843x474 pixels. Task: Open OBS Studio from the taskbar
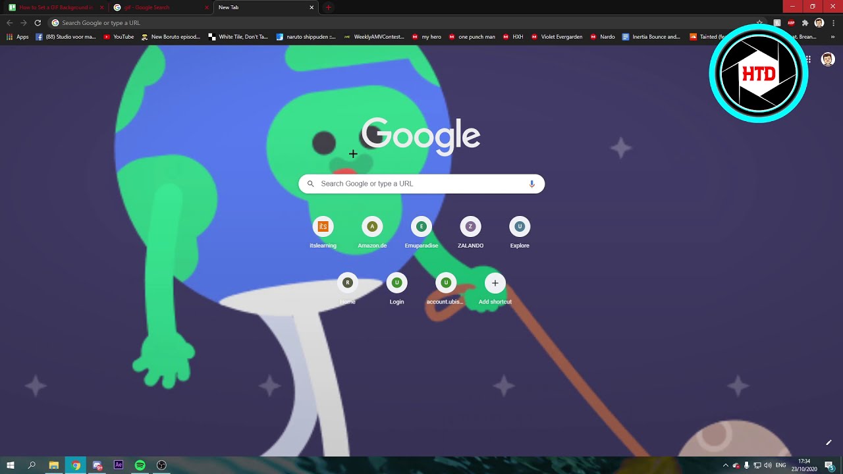tap(161, 465)
